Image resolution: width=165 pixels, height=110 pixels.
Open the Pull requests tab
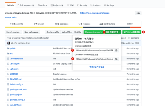click(26, 5)
